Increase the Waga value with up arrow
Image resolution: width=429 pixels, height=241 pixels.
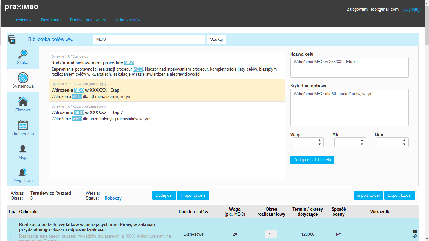tap(319, 140)
